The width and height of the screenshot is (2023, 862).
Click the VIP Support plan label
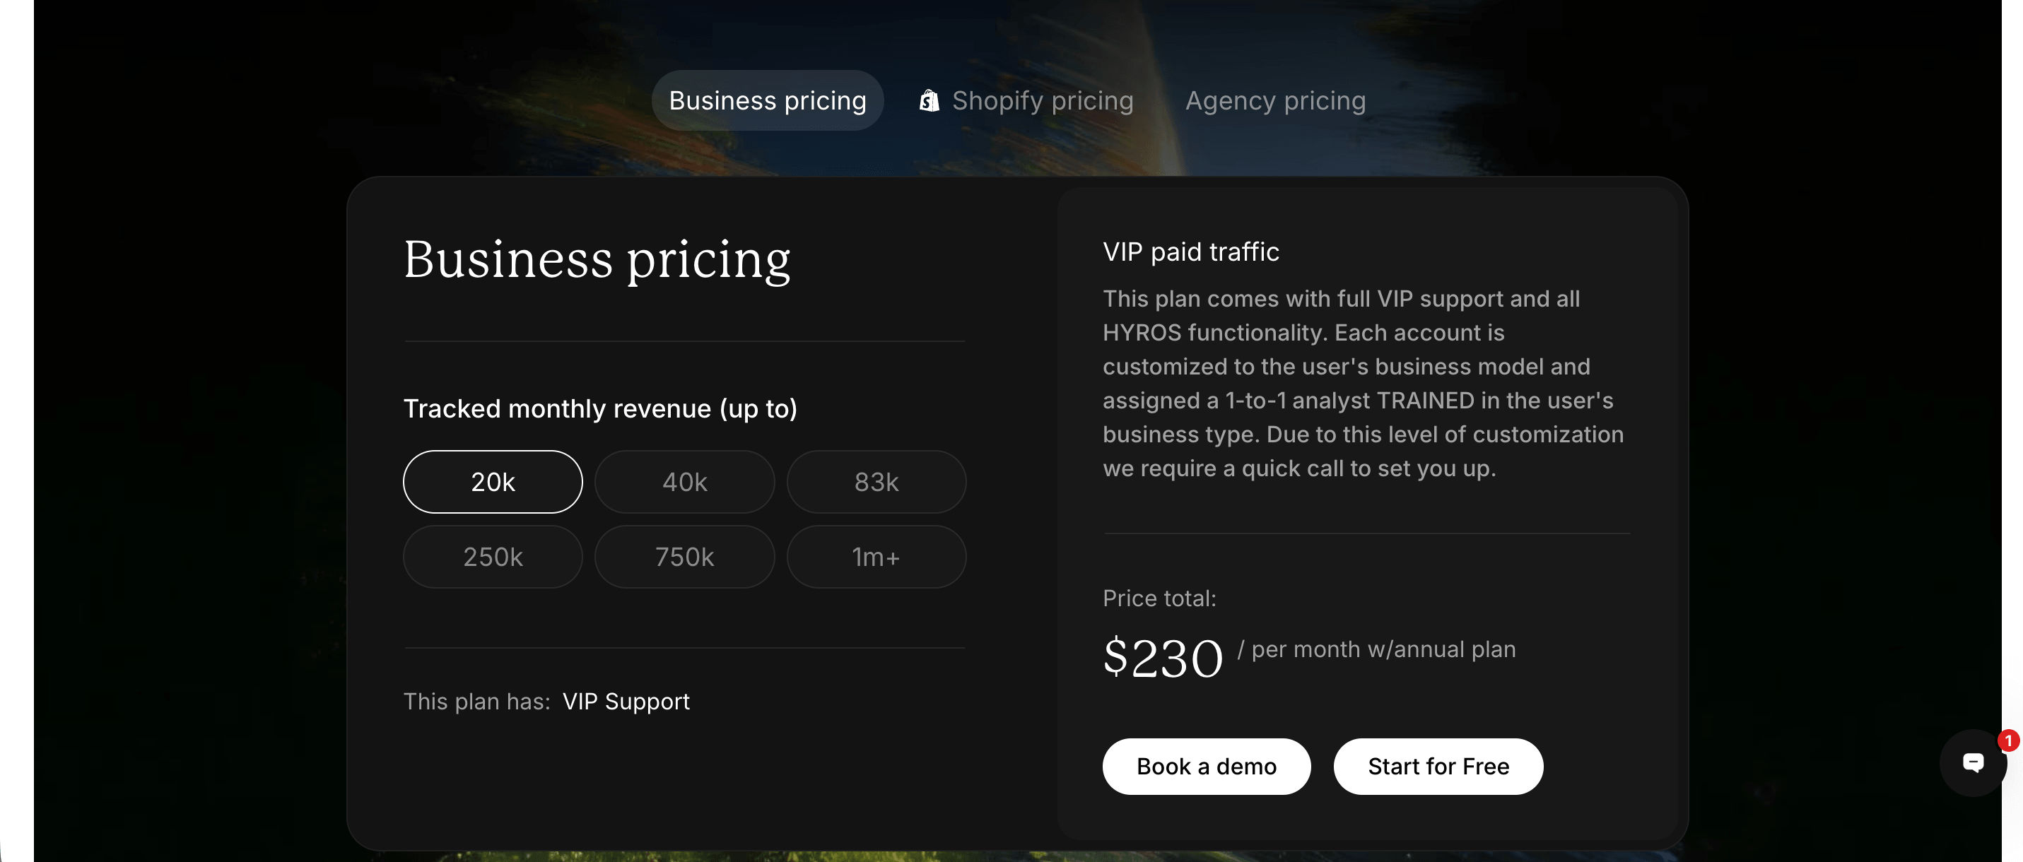pos(626,701)
